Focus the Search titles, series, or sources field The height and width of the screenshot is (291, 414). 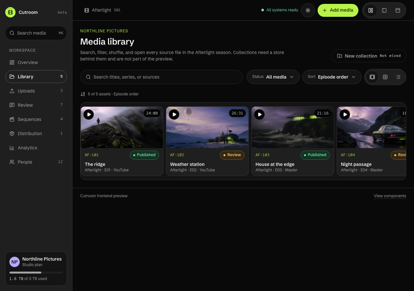click(x=161, y=77)
